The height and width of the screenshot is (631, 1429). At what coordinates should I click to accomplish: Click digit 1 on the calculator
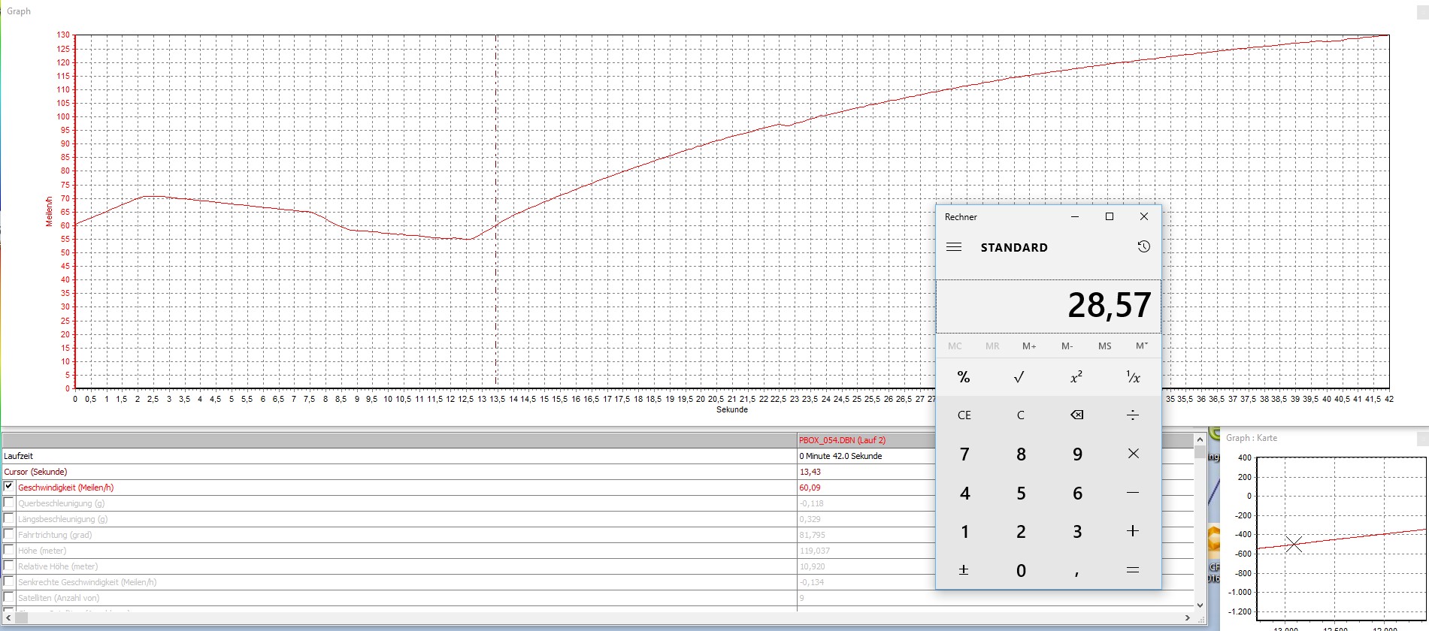point(964,532)
